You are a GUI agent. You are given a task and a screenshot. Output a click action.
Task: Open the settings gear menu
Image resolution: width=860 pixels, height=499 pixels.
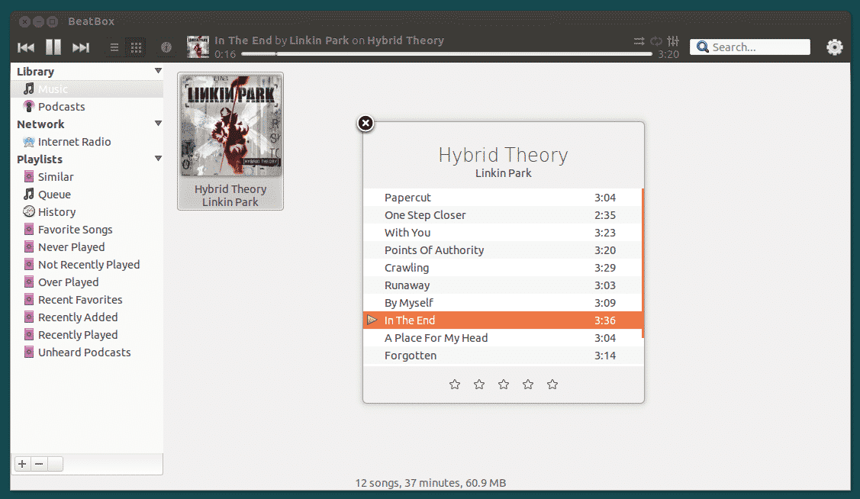pos(834,47)
